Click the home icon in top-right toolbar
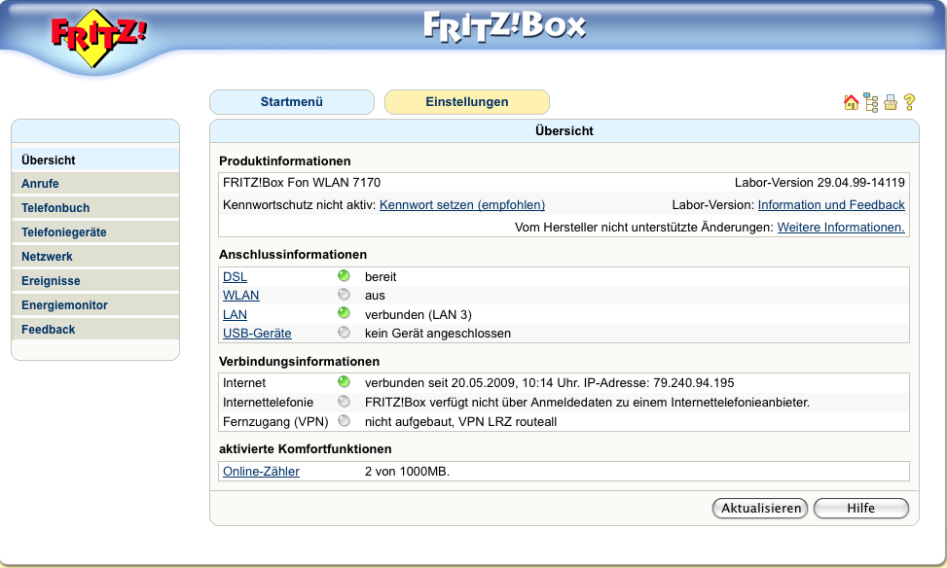 click(851, 102)
